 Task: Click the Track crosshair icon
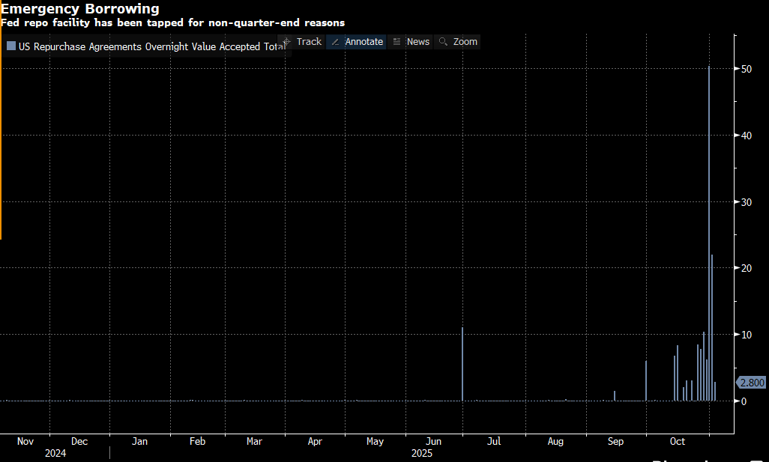pos(286,42)
